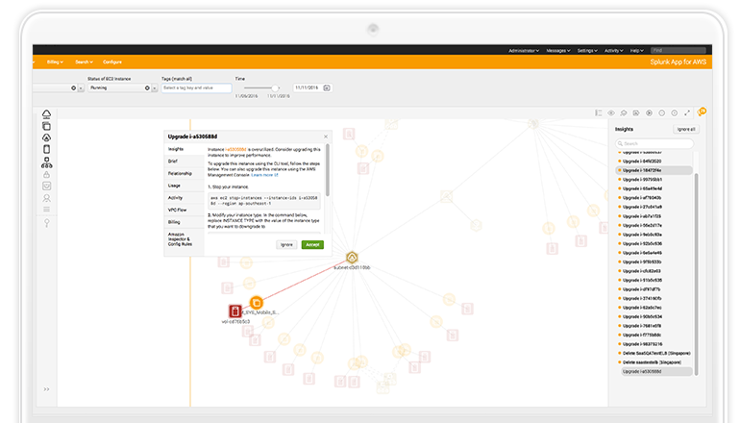Viewport: 740px width, 423px height.
Task: Follow the Learn more link
Action: pos(264,175)
